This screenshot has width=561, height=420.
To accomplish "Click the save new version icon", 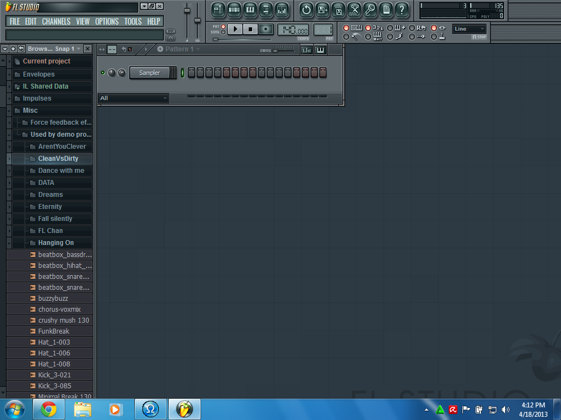I will (x=322, y=10).
